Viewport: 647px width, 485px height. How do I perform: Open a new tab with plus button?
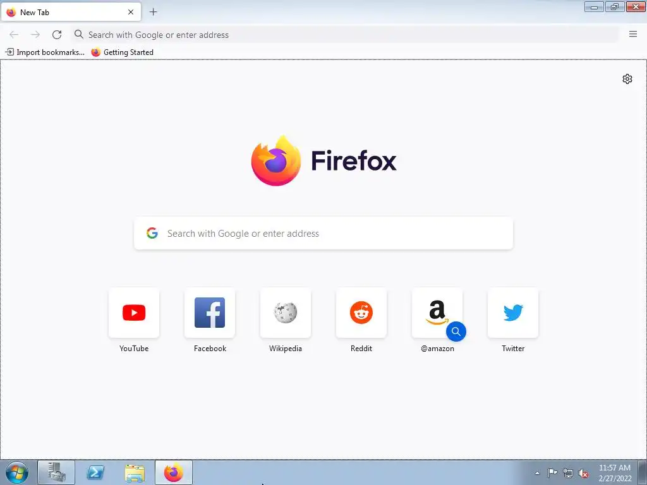point(153,12)
